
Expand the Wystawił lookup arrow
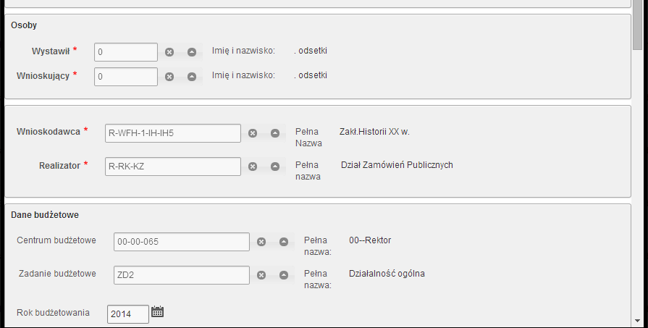(192, 52)
